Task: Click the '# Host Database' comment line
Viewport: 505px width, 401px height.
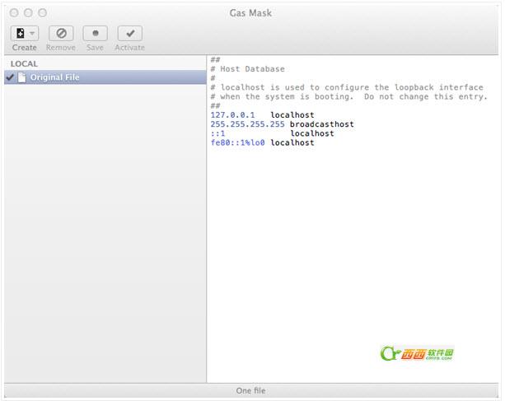Action: (247, 69)
